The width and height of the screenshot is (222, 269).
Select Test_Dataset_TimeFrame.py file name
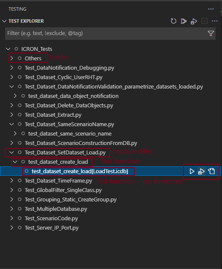[58, 181]
